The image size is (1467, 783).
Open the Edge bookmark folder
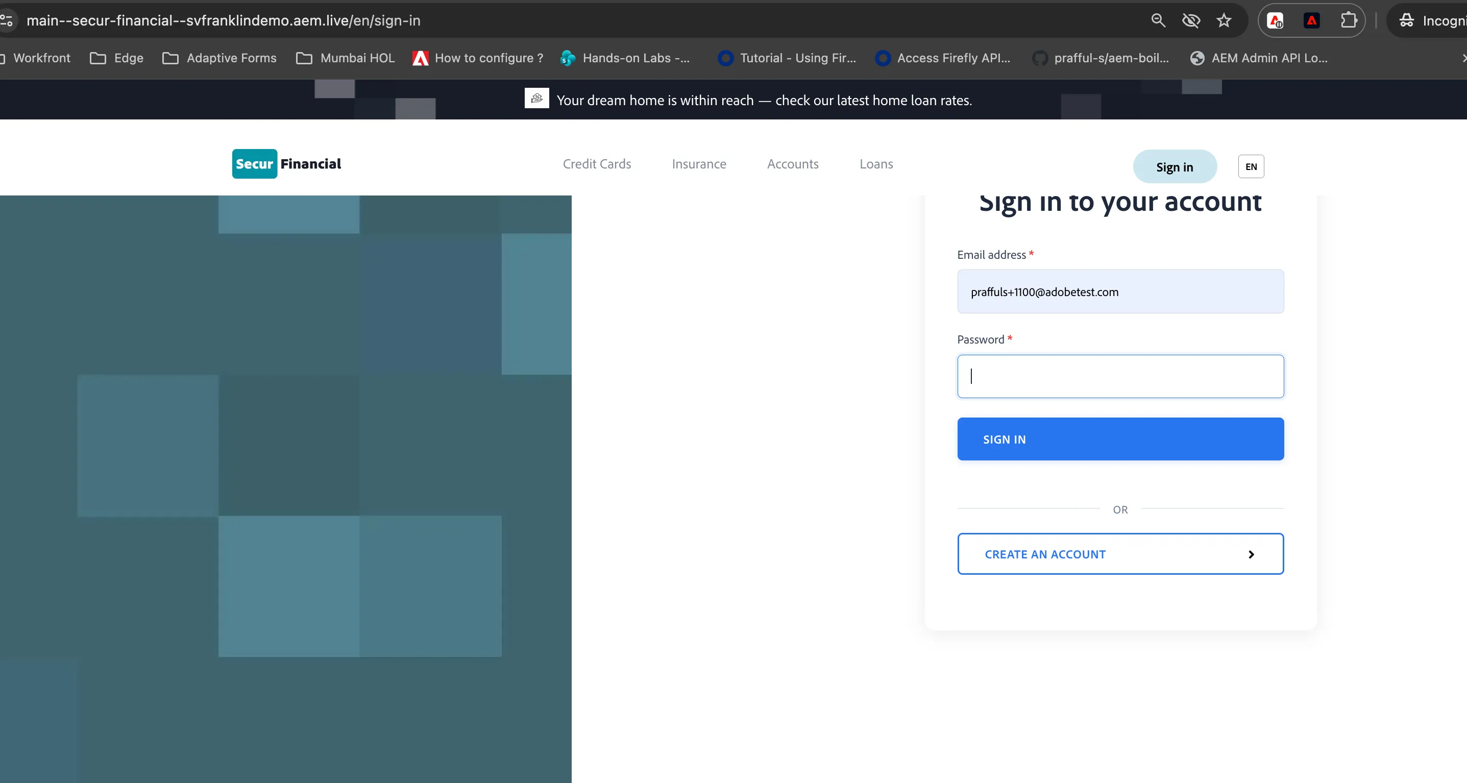click(117, 58)
